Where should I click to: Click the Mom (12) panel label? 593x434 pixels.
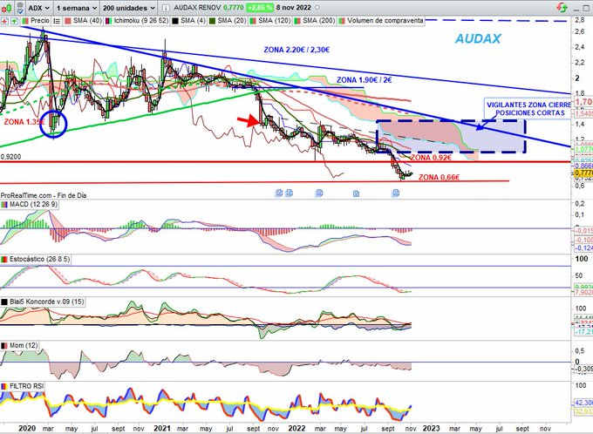tap(24, 345)
